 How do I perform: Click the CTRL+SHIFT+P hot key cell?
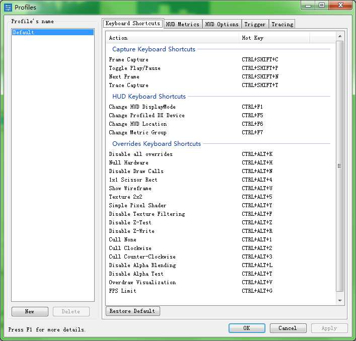pos(260,68)
